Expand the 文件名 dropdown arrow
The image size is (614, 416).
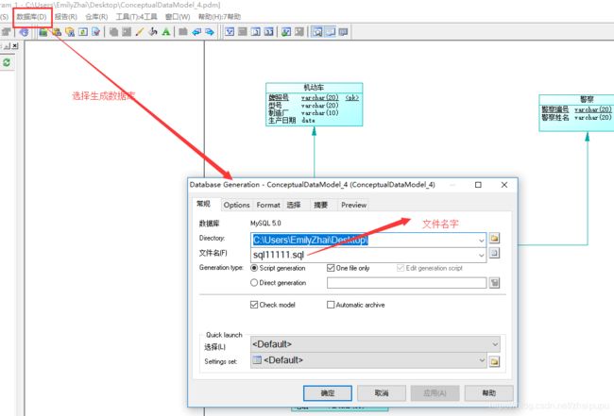tap(481, 255)
